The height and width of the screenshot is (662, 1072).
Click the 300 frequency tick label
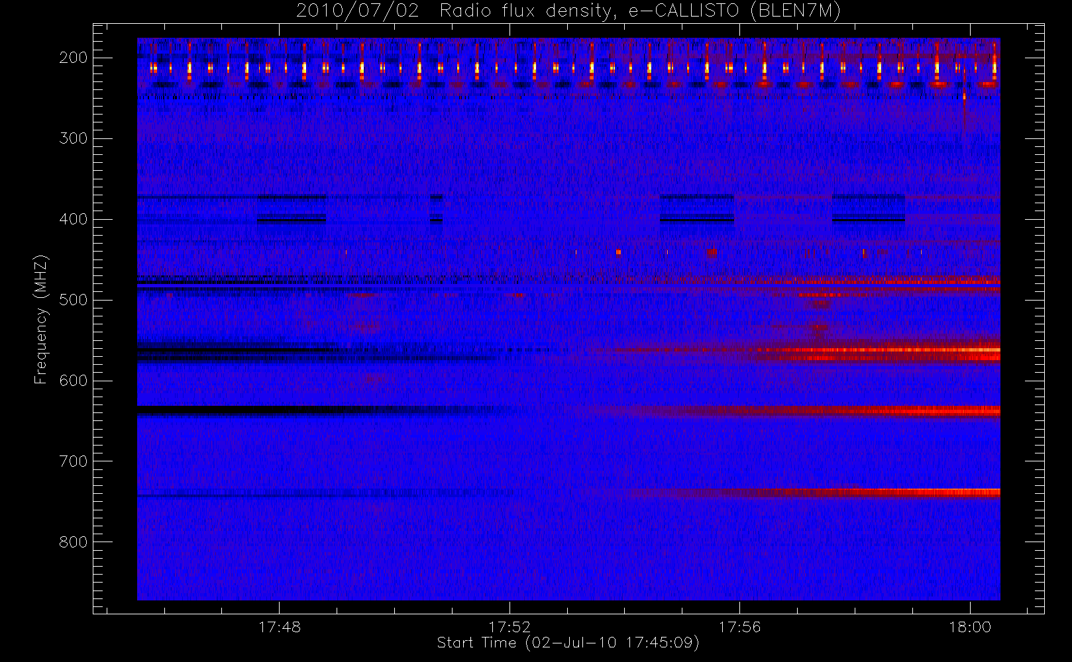coord(74,138)
